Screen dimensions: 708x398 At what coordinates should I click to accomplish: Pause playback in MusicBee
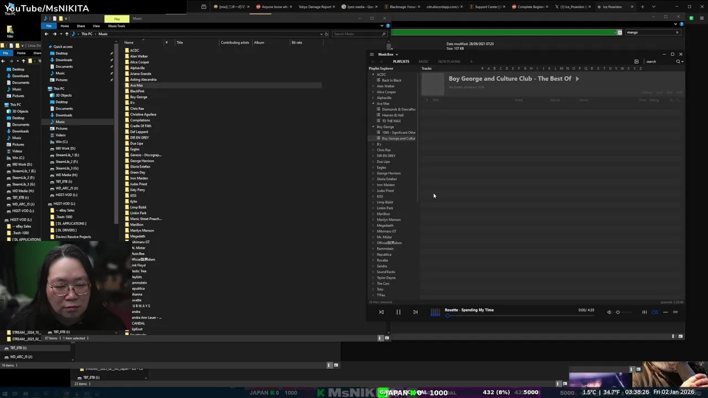(398, 312)
